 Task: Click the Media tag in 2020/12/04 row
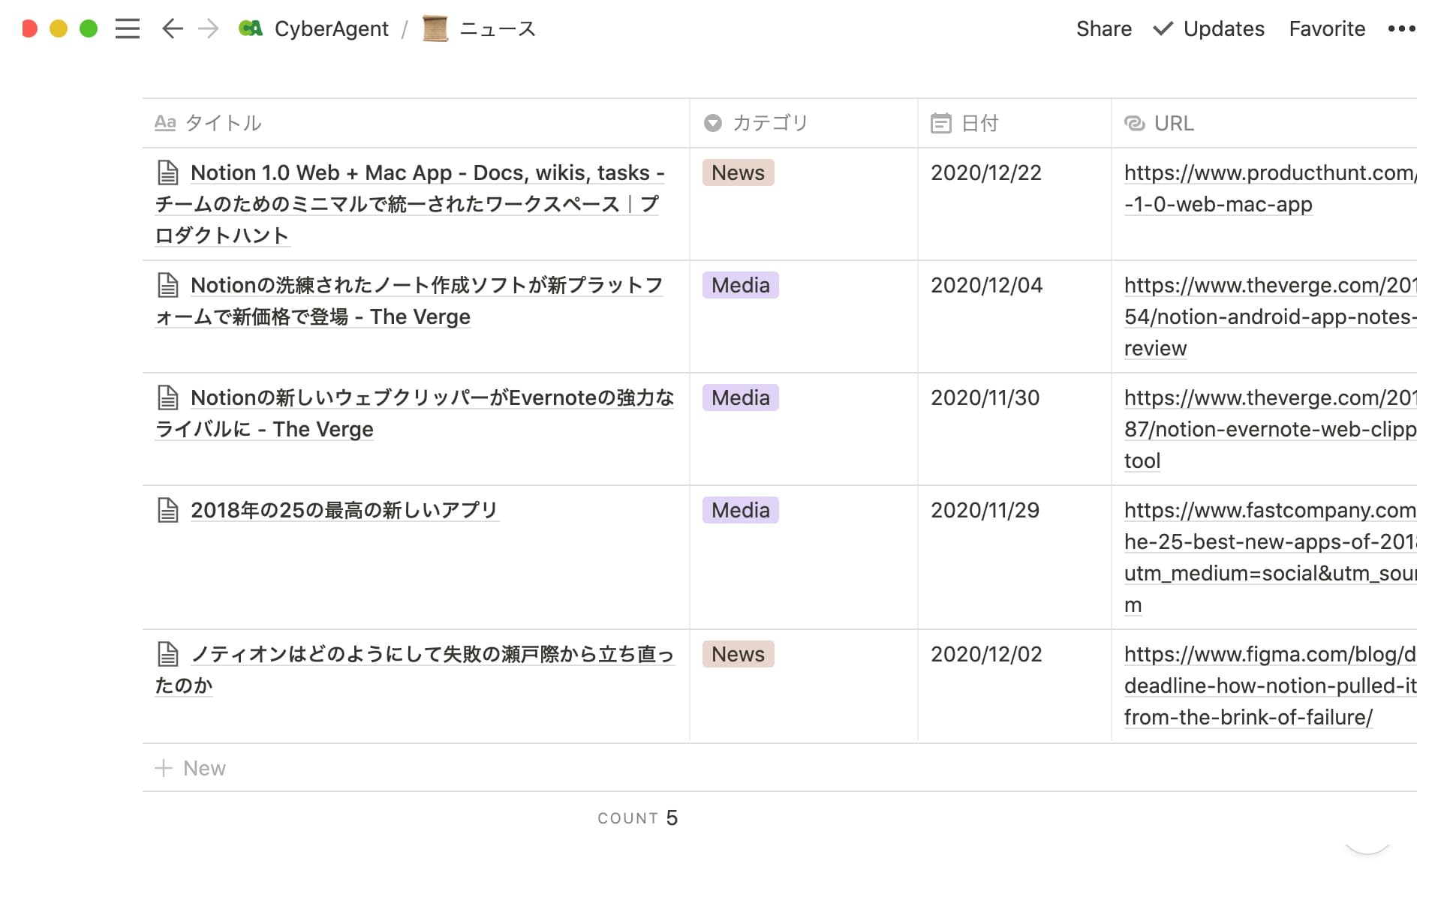pyautogui.click(x=740, y=285)
